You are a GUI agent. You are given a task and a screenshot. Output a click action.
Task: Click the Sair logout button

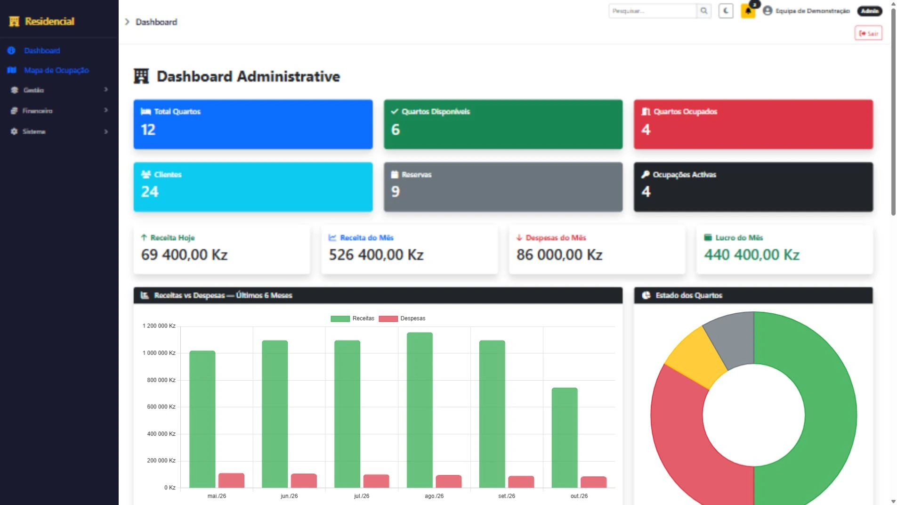(x=868, y=33)
